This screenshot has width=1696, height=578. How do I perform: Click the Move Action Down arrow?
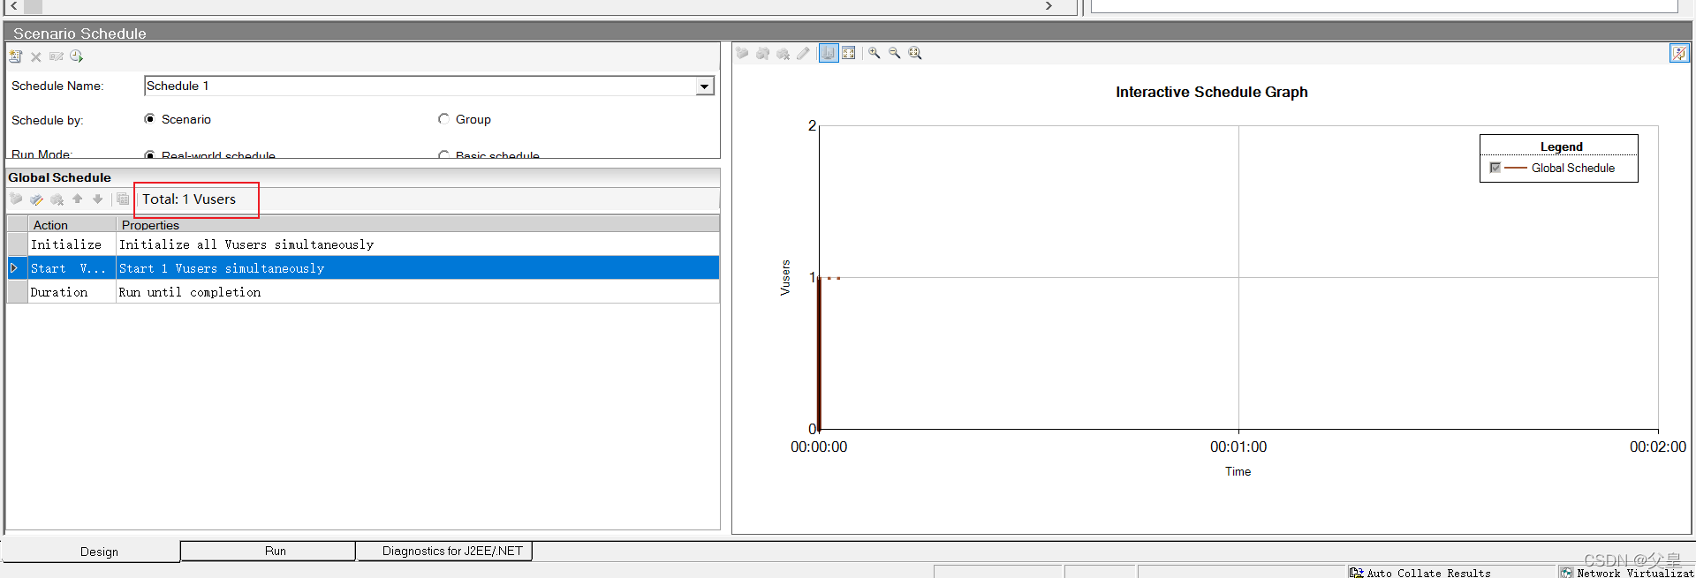(x=98, y=199)
